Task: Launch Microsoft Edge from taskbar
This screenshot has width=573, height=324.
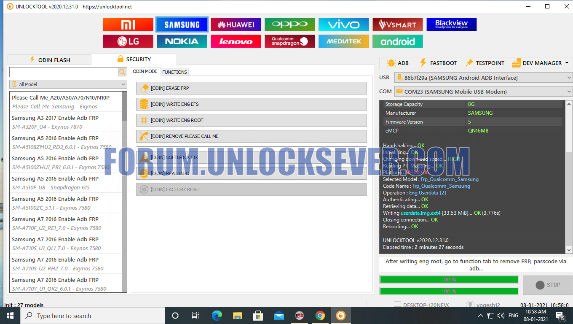Action: pyautogui.click(x=217, y=316)
